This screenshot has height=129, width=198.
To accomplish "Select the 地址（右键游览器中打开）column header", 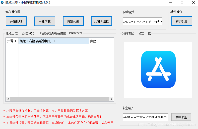I will (54, 41).
